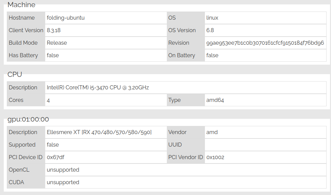Click the OpenCL unsupported value
Image resolution: width=331 pixels, height=195 pixels.
click(63, 170)
